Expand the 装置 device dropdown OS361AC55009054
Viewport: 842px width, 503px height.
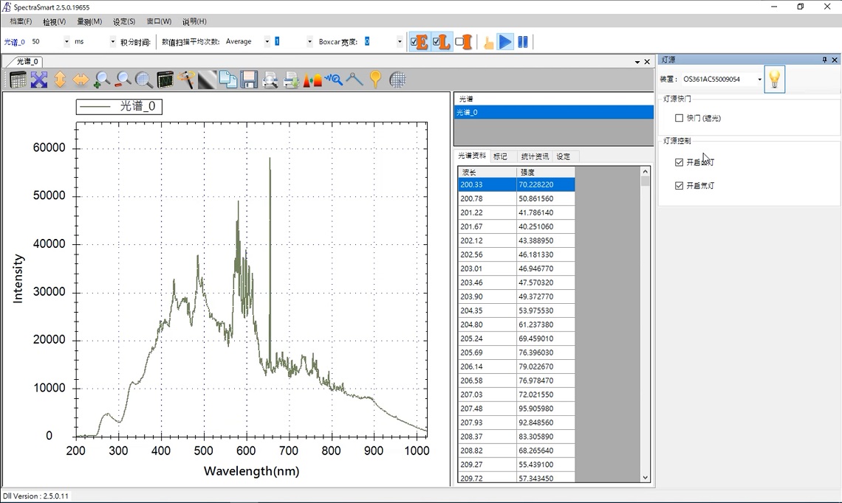coord(760,80)
